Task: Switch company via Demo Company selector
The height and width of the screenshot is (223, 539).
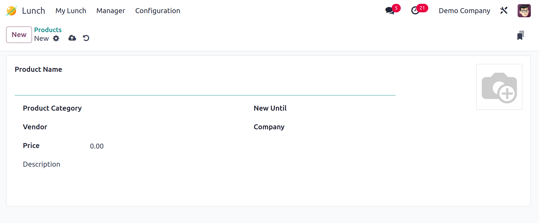Action: [464, 11]
